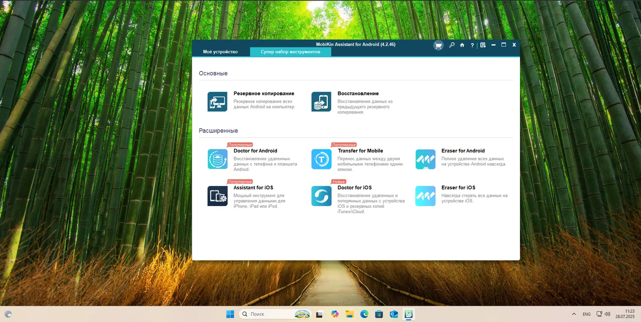Viewport: 641px width, 322px height.
Task: Launch Copilot from the taskbar
Action: (335, 314)
